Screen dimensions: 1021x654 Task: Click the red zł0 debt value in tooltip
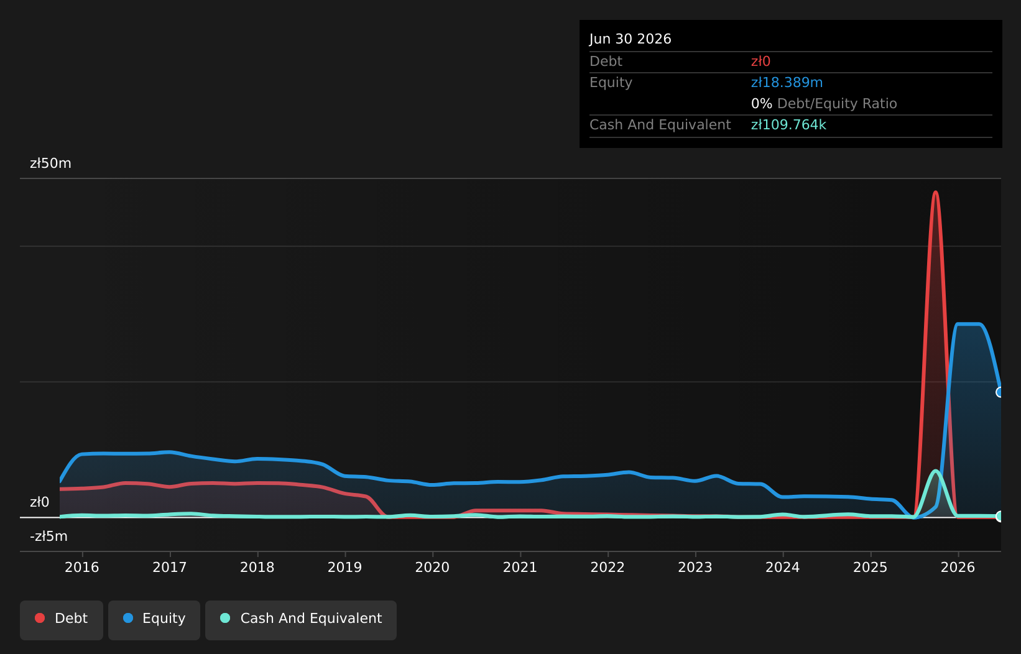(760, 62)
